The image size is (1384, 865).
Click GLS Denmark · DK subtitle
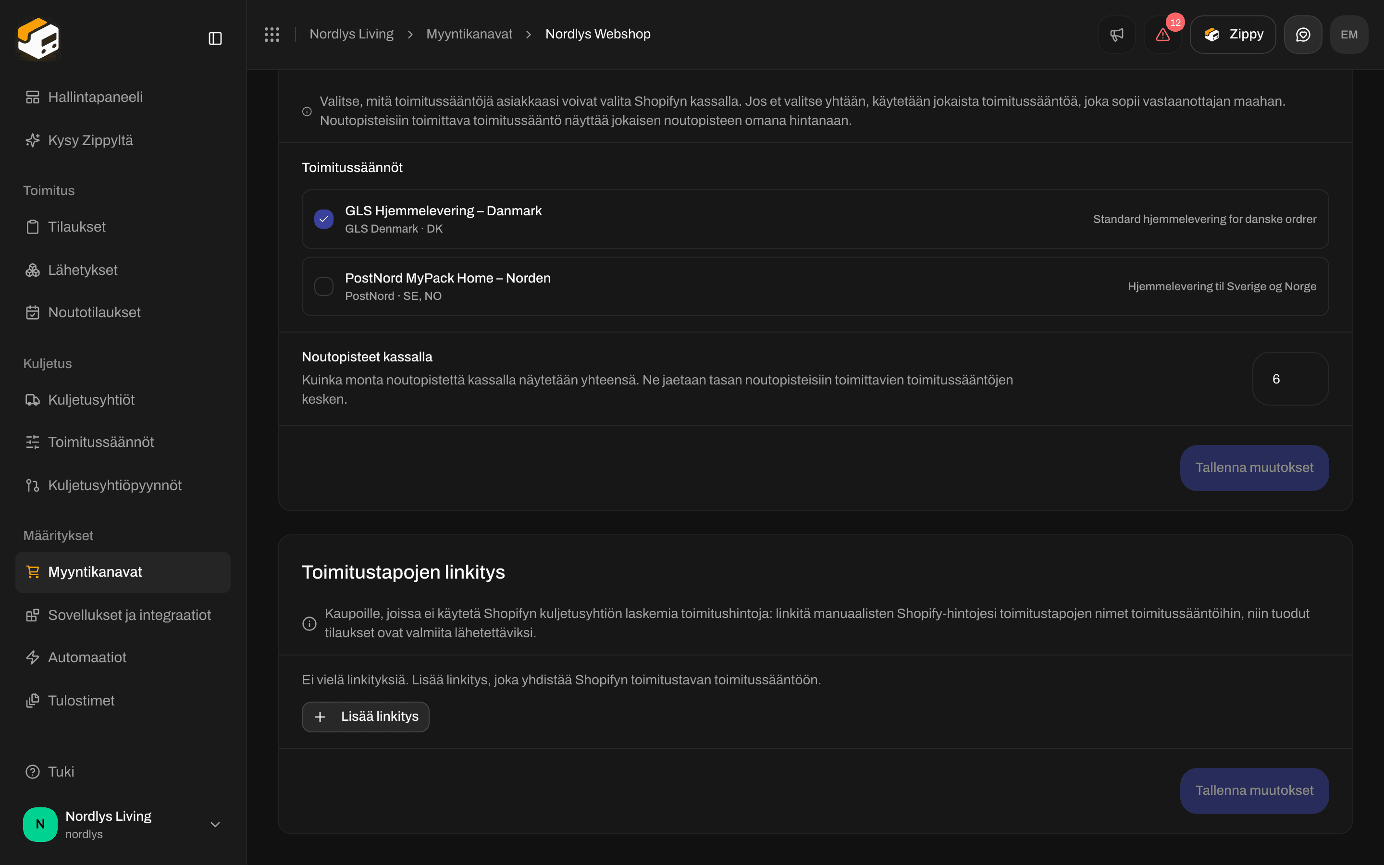click(394, 229)
